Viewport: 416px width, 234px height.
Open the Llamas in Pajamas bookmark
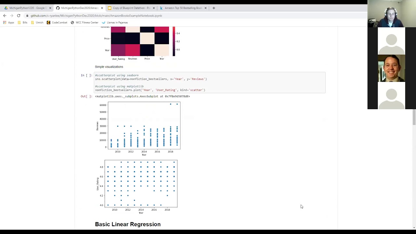pyautogui.click(x=115, y=22)
